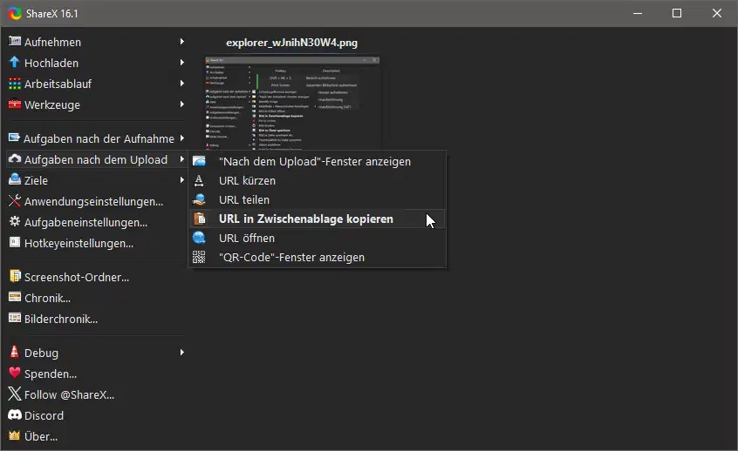Open Hotkeyeinstellungen... dialog

(x=97, y=243)
